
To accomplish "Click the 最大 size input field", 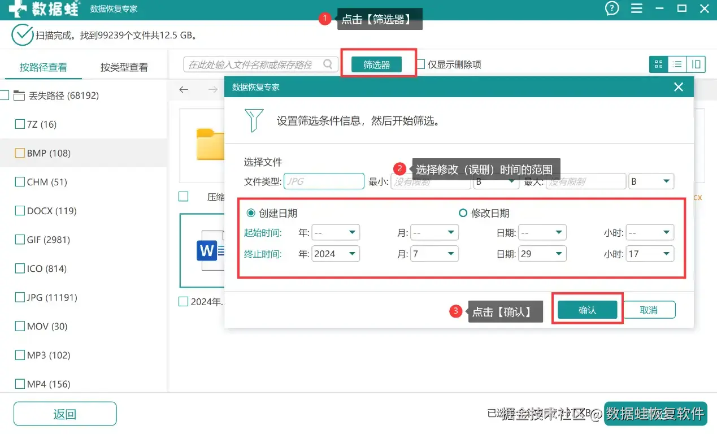I will 586,181.
